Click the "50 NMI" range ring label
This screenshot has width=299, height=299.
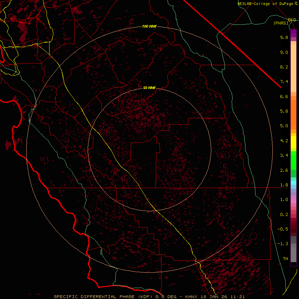(x=149, y=88)
